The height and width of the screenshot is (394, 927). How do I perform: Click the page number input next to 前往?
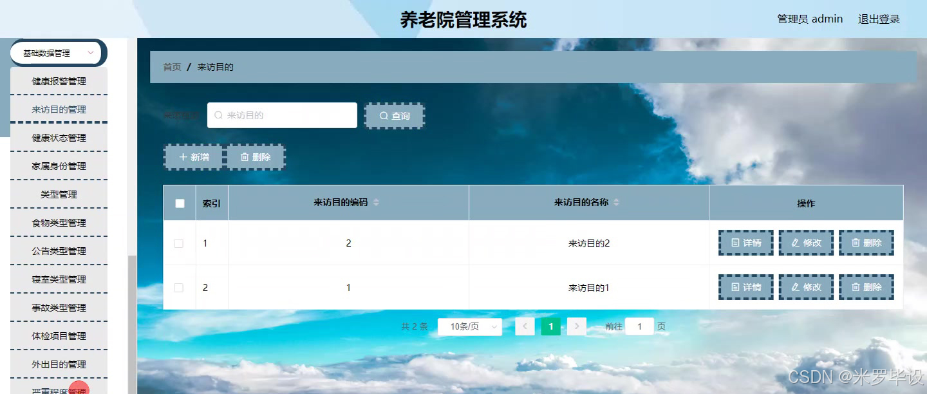[639, 326]
